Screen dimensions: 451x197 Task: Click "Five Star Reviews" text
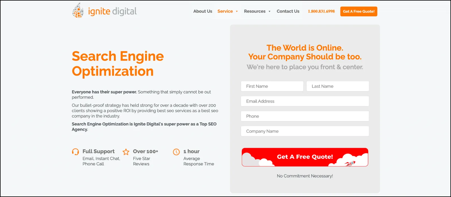pos(142,161)
